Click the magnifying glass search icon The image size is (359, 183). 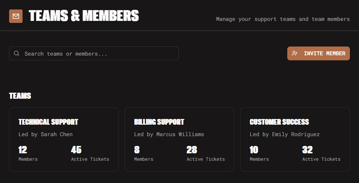(x=17, y=54)
